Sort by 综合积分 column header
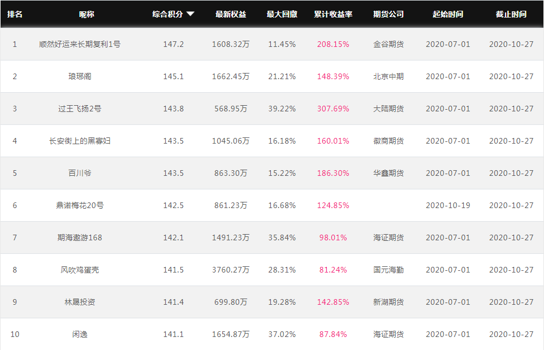The height and width of the screenshot is (350, 544). point(167,14)
